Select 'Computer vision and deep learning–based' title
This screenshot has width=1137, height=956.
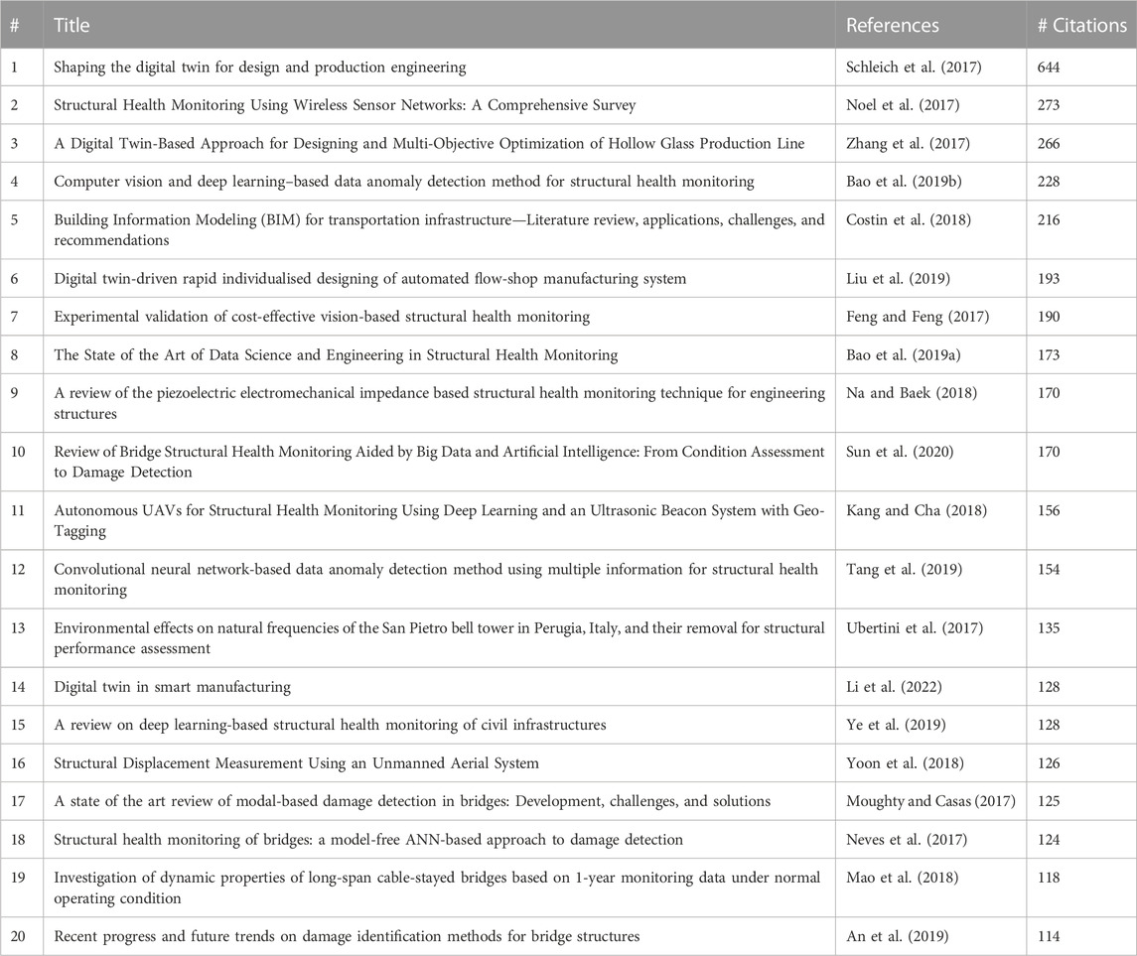(x=404, y=182)
